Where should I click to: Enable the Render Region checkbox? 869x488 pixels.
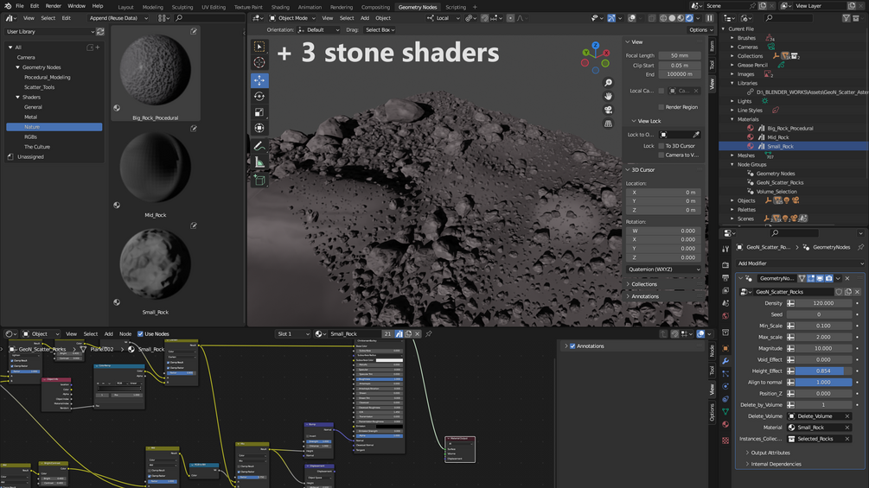[661, 107]
